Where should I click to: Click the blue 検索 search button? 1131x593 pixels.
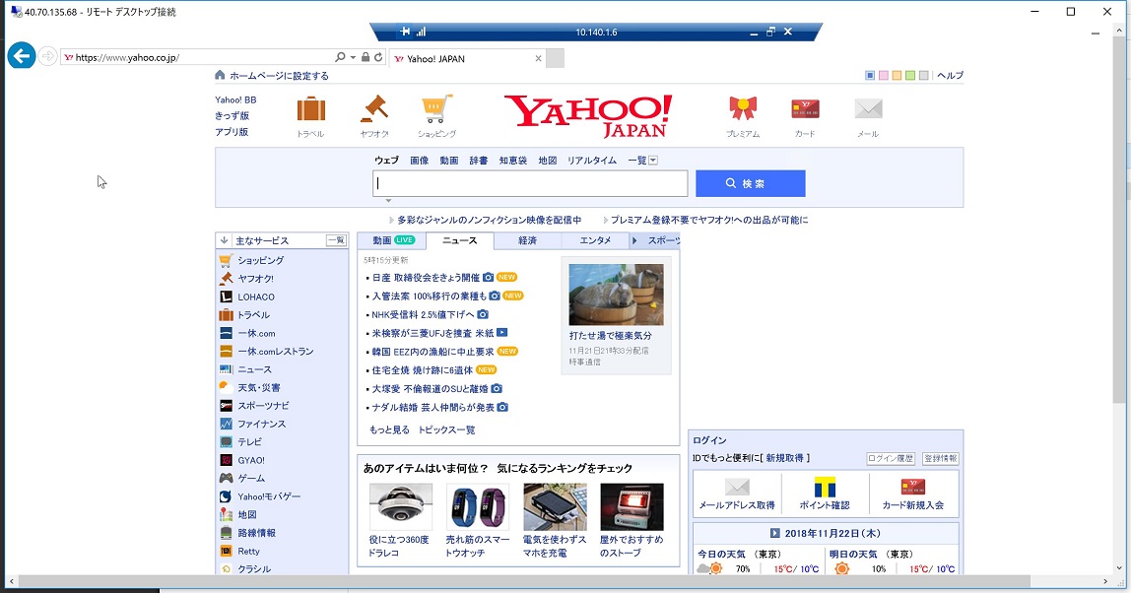pos(750,183)
